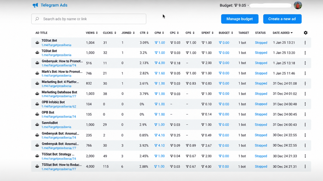Sort the table by CPM
Screen dimensions: 323x181
click(x=159, y=33)
